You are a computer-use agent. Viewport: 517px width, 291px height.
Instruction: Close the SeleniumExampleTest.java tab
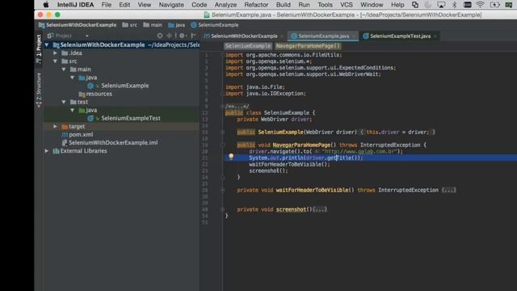point(435,36)
